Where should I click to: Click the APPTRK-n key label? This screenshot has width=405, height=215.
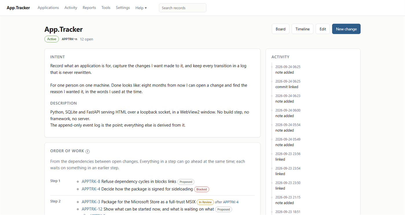tap(69, 39)
